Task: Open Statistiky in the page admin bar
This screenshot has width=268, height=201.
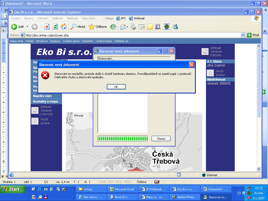Action: point(88,41)
